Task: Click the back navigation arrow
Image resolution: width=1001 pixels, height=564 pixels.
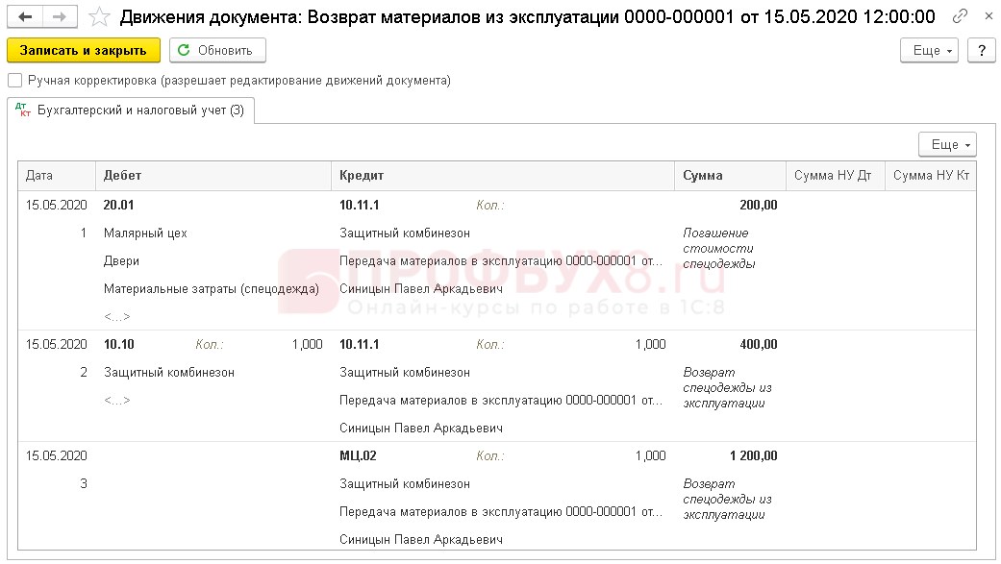Action: pyautogui.click(x=26, y=17)
